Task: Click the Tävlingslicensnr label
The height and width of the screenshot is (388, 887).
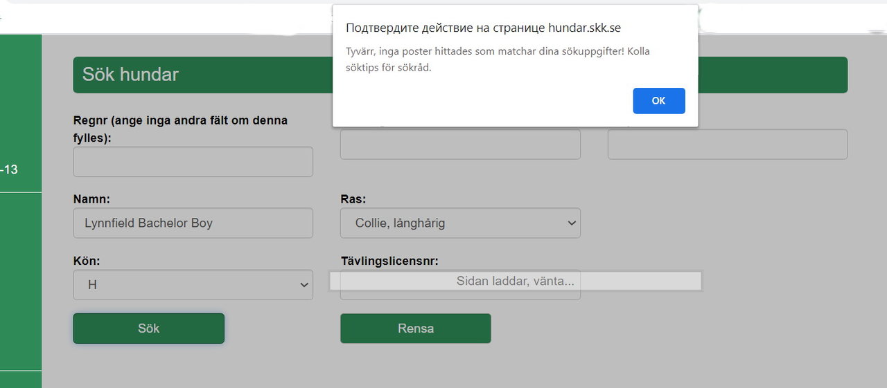Action: [389, 261]
